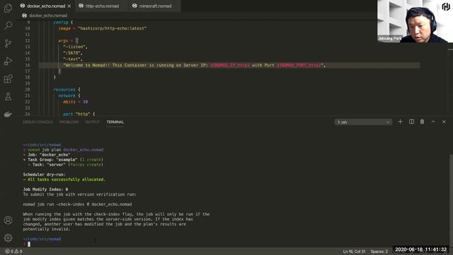Select the TERMINAL panel tab
This screenshot has width=453, height=255.
[115, 122]
